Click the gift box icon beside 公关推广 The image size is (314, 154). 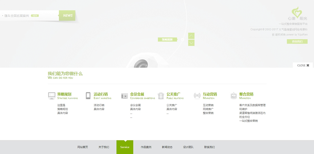point(161,96)
